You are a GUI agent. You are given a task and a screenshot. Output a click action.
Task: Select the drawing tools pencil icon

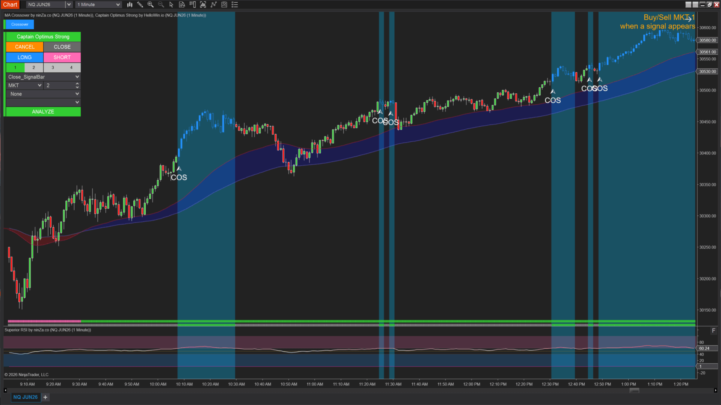click(x=140, y=4)
